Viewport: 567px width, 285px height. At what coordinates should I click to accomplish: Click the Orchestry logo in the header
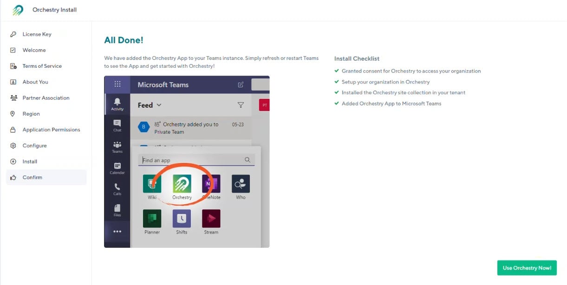18,10
